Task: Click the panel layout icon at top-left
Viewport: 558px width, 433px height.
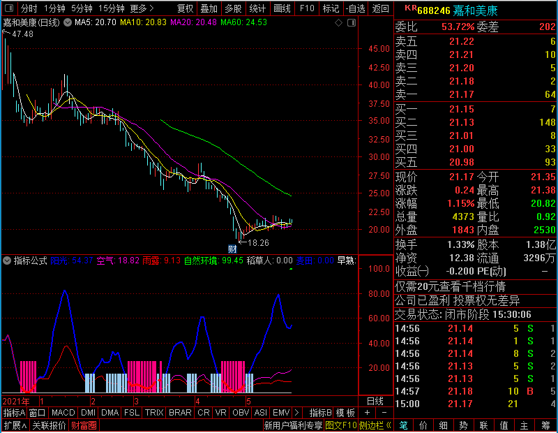Action: [9, 8]
